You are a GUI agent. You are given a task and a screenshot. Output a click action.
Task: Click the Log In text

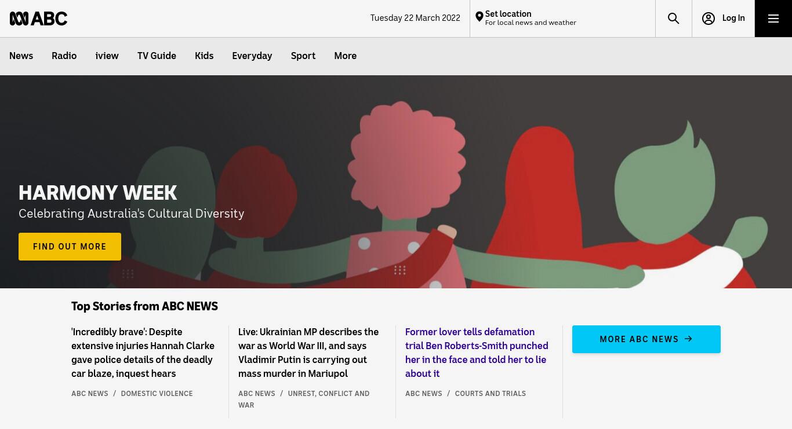[733, 19]
